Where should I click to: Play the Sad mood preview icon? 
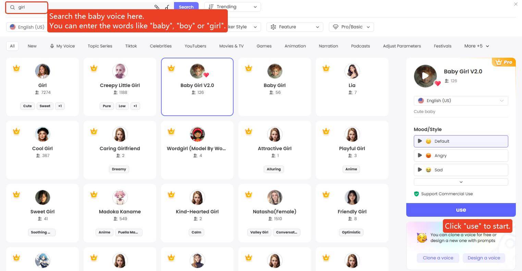[x=420, y=170]
